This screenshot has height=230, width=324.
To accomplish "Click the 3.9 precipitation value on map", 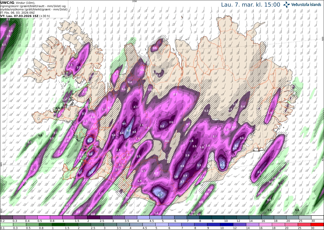I will (90, 154).
